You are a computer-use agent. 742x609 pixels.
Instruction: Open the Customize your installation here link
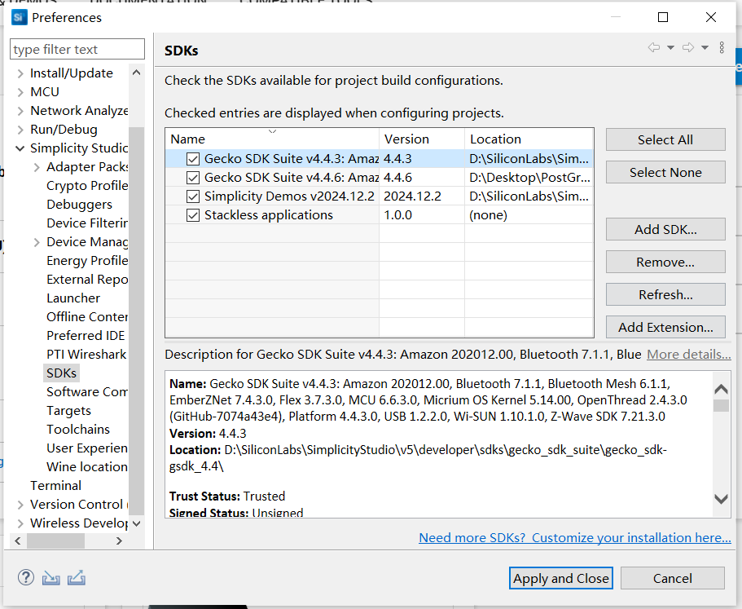[x=575, y=538]
